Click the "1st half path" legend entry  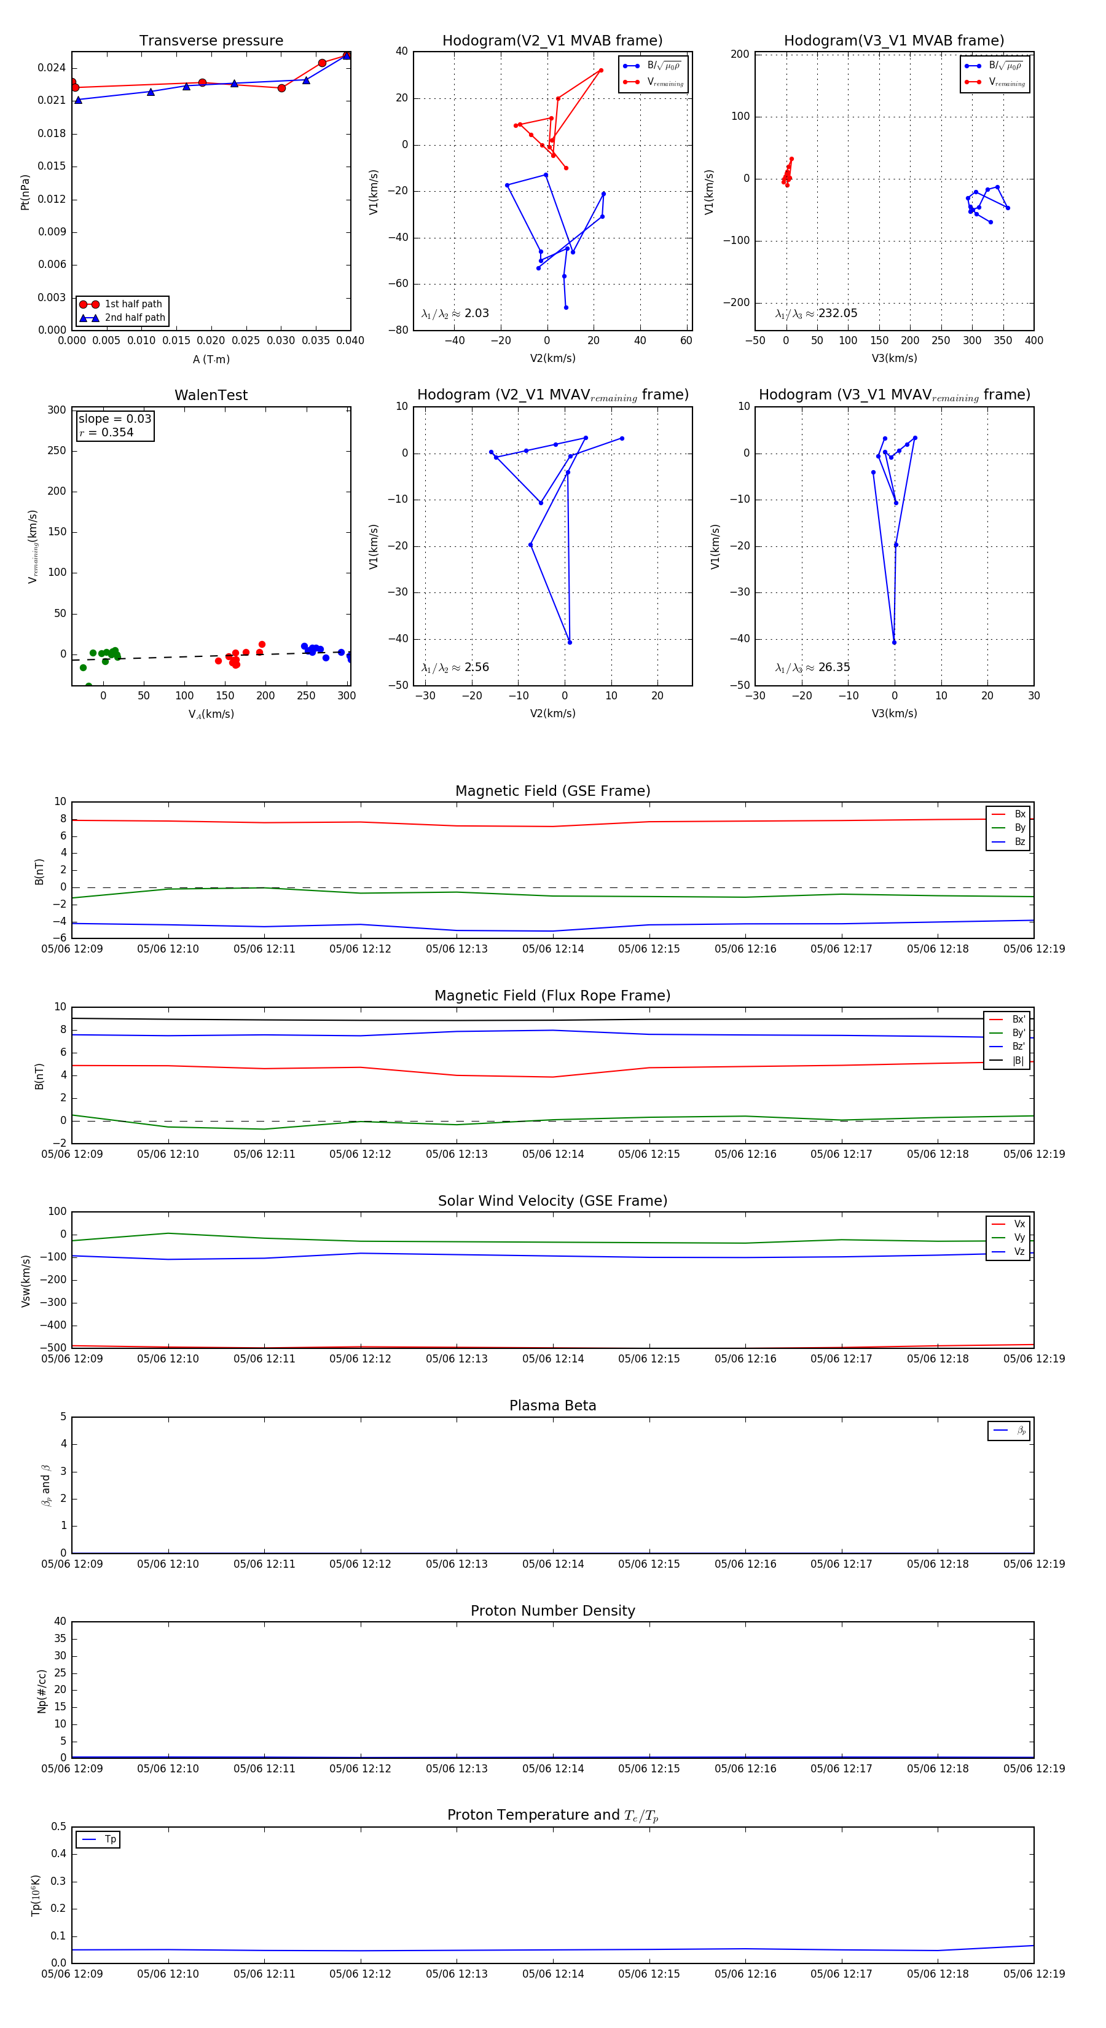point(122,304)
